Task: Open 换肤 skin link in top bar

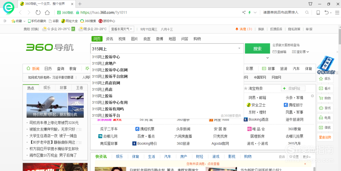Action: click(x=261, y=29)
